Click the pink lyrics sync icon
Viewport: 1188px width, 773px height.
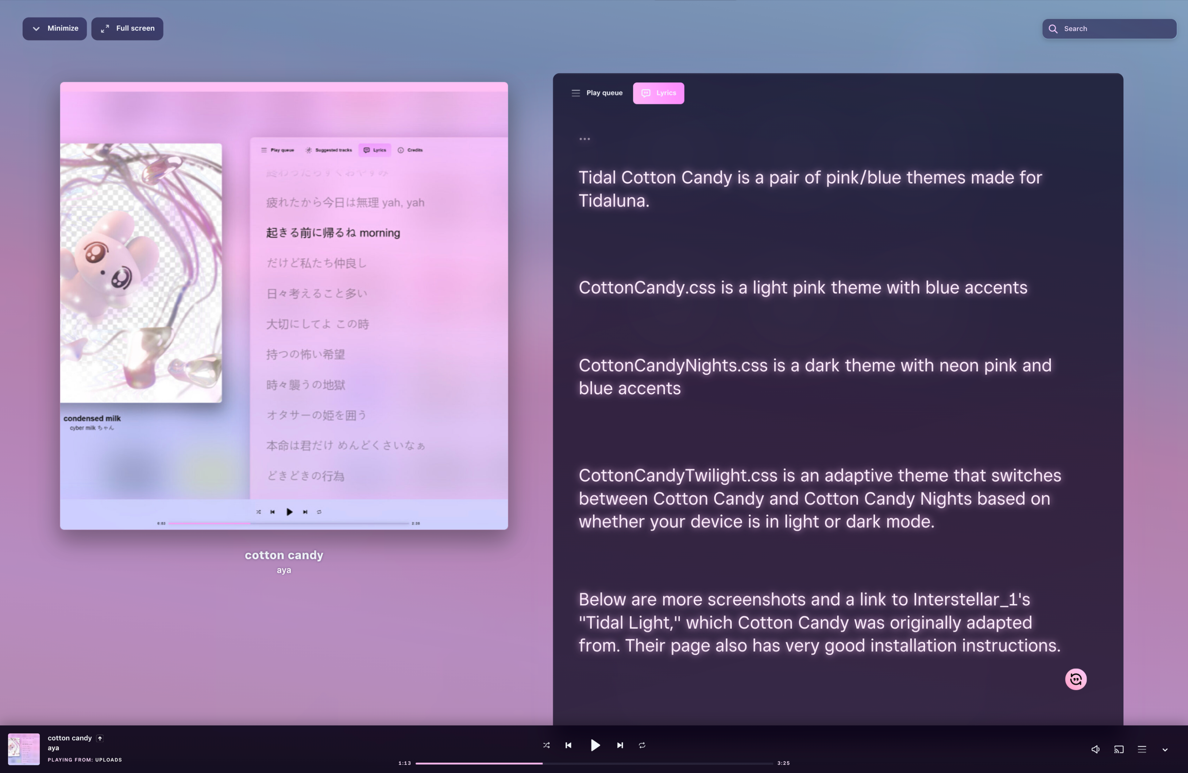point(1076,679)
